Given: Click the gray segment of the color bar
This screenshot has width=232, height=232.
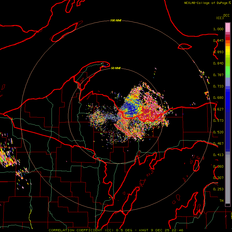Looking at the screenshot, I should pos(228,179).
